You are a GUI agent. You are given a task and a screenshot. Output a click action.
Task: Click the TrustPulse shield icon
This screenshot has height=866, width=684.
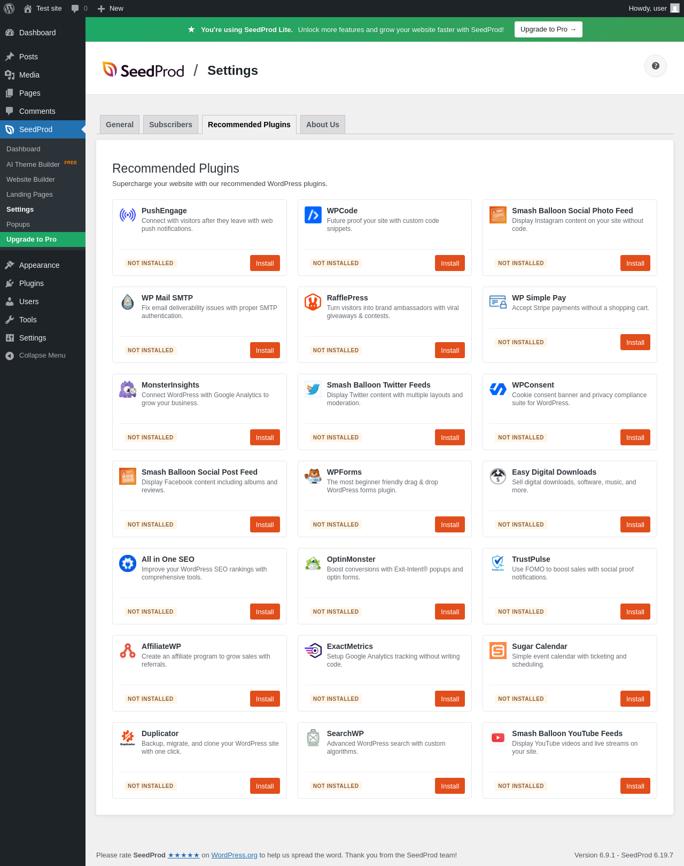(x=498, y=563)
